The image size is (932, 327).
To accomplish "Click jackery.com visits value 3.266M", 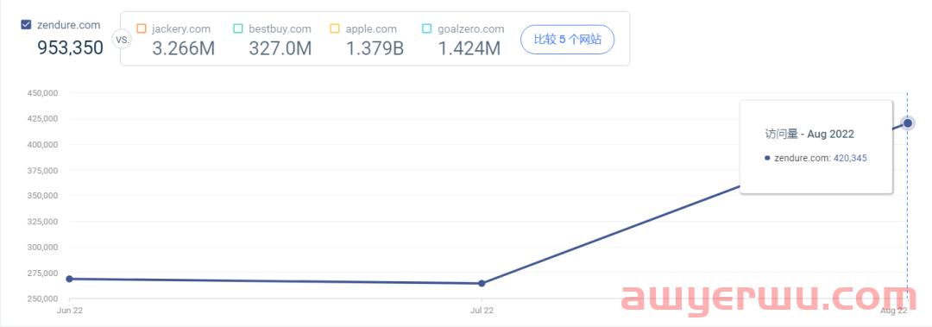I will click(183, 48).
